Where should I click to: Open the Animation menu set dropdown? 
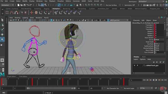click(7, 5)
